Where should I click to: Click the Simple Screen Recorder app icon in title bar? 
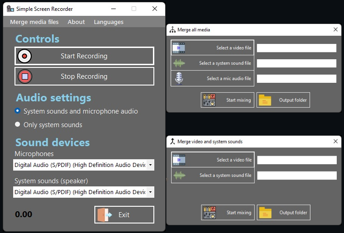pos(10,9)
